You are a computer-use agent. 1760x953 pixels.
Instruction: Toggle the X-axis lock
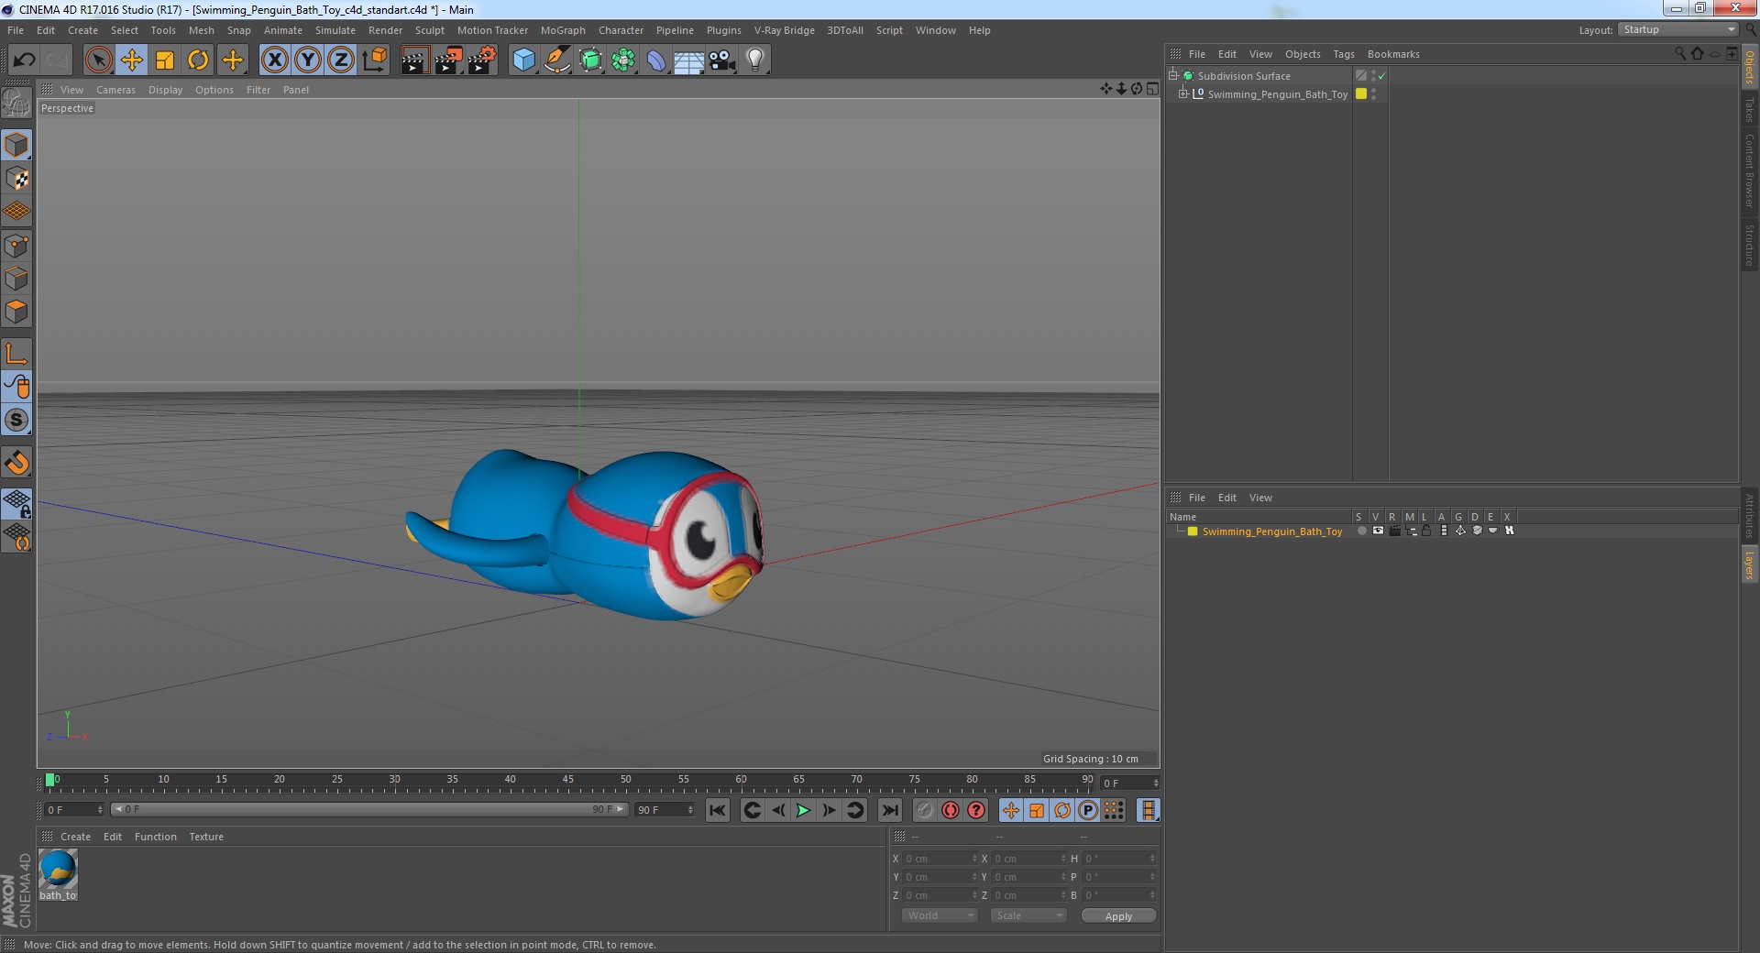(275, 60)
